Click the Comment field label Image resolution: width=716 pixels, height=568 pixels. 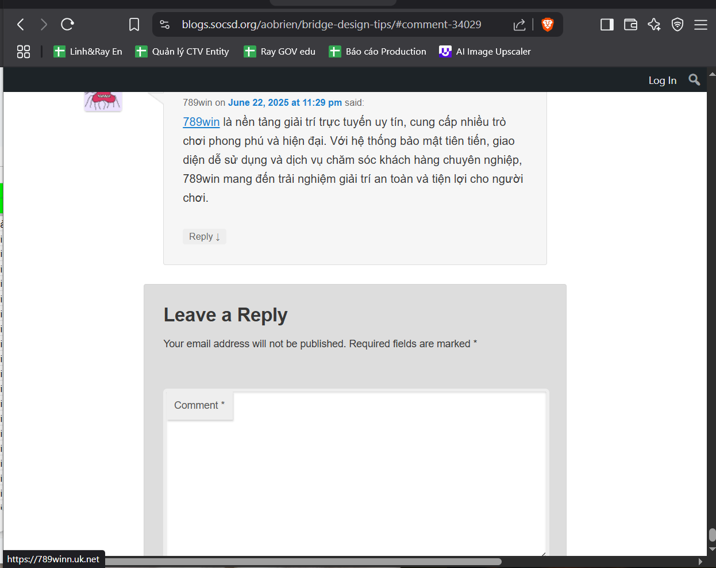(x=199, y=405)
